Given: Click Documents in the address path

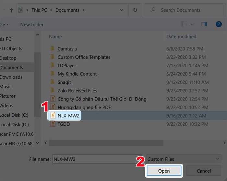Looking at the screenshot, I should click(x=67, y=10).
